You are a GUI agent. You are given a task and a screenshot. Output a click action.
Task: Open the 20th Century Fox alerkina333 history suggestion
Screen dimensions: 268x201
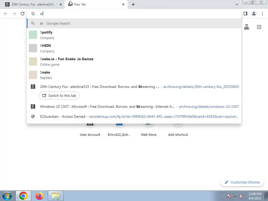tap(134, 87)
